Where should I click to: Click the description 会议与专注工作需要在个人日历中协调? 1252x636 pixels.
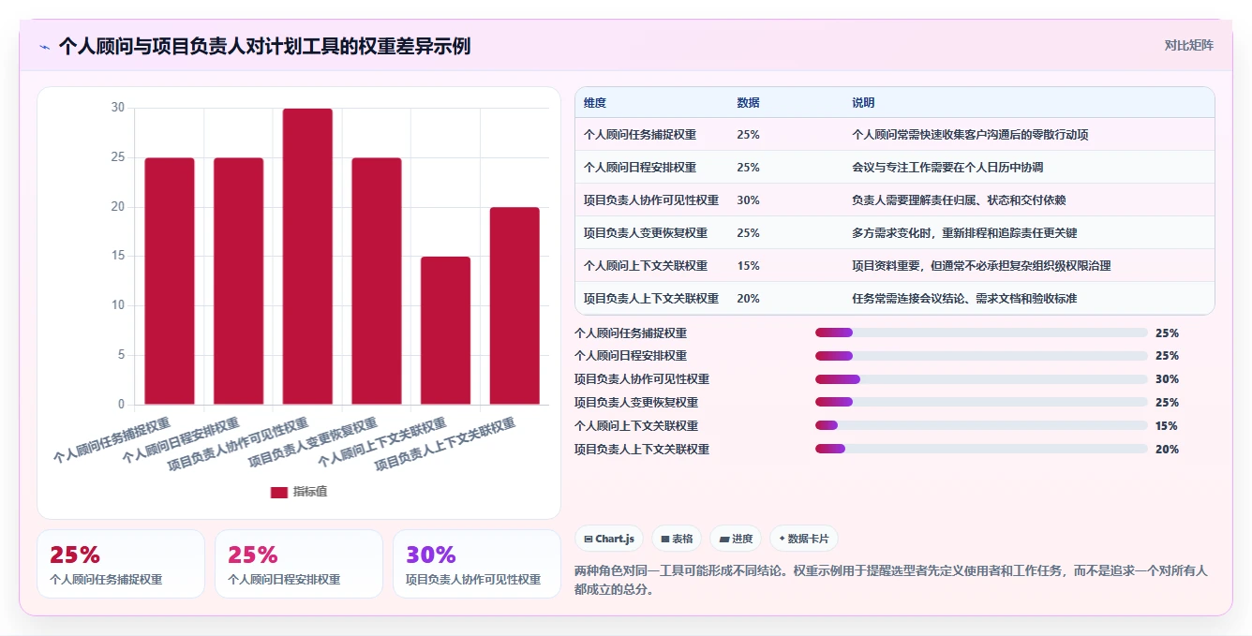pos(947,168)
